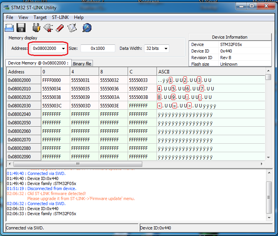Click log line '02:06:33 : Device family :STM32F05x'
Viewport: 278px width, 236px height.
42,214
